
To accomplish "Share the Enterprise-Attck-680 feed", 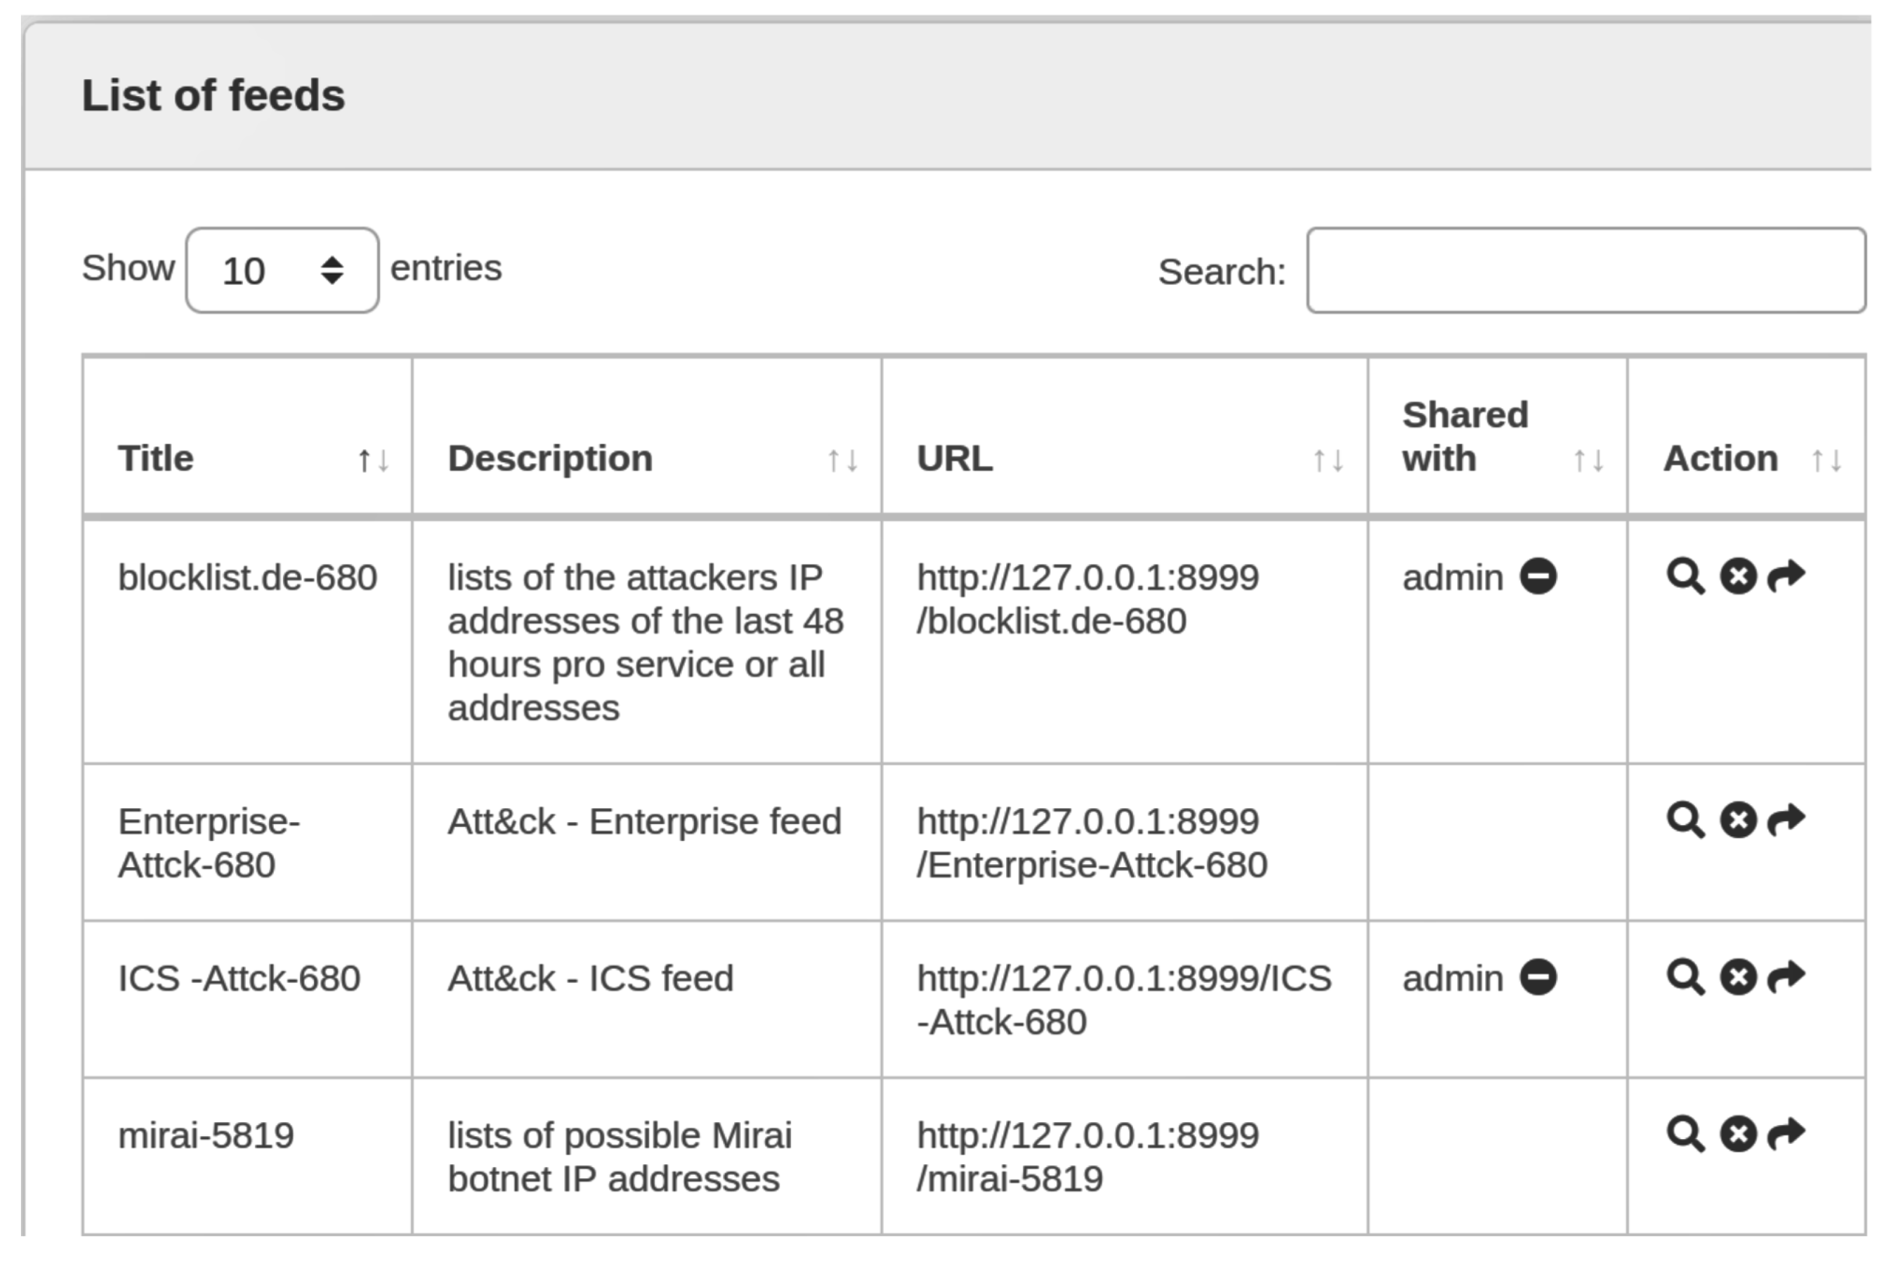I will click(1786, 819).
